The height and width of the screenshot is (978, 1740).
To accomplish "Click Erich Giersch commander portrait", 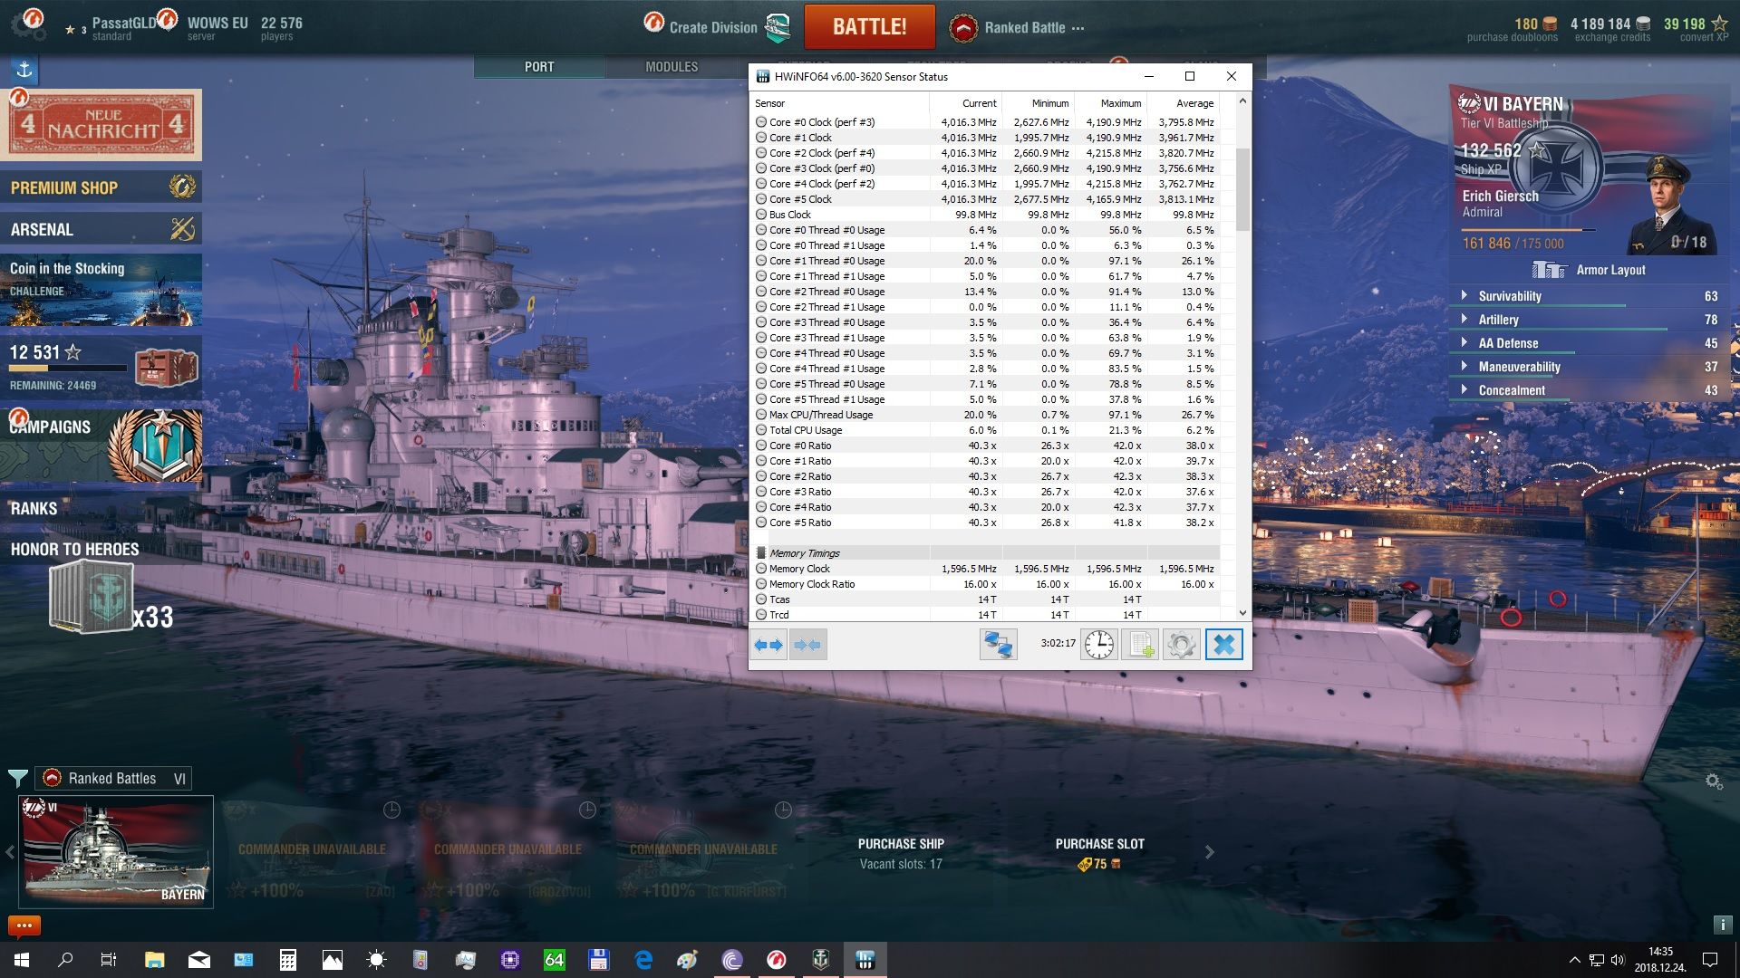I will [1669, 205].
